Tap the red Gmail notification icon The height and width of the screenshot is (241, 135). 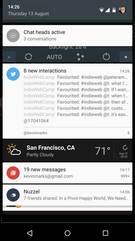[13, 173]
